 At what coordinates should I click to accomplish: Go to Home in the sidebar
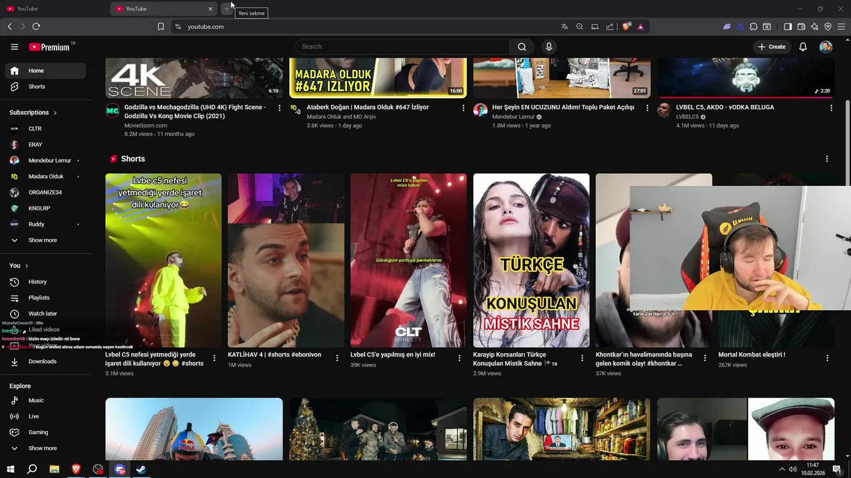click(x=45, y=70)
